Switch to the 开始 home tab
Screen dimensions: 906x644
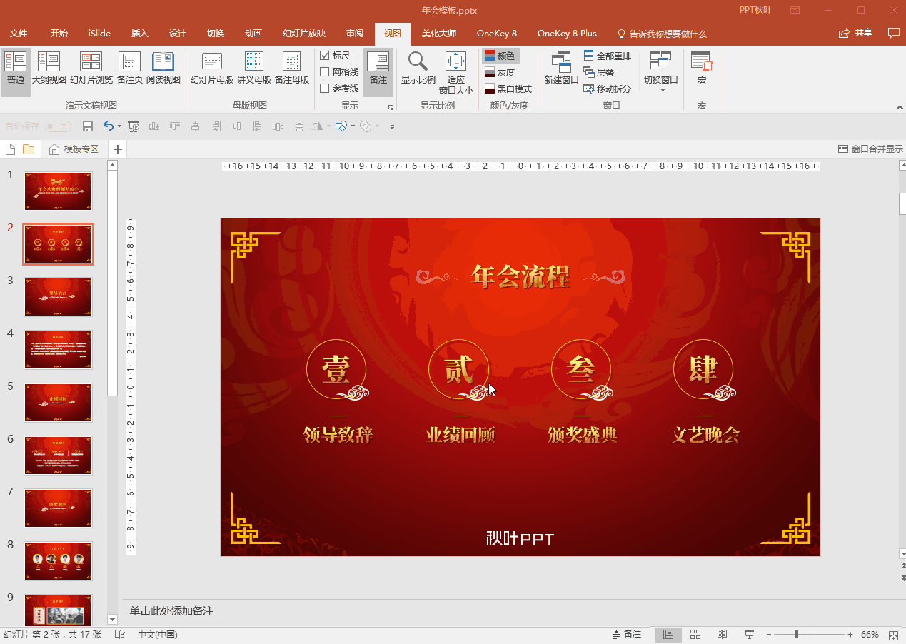[x=59, y=34]
